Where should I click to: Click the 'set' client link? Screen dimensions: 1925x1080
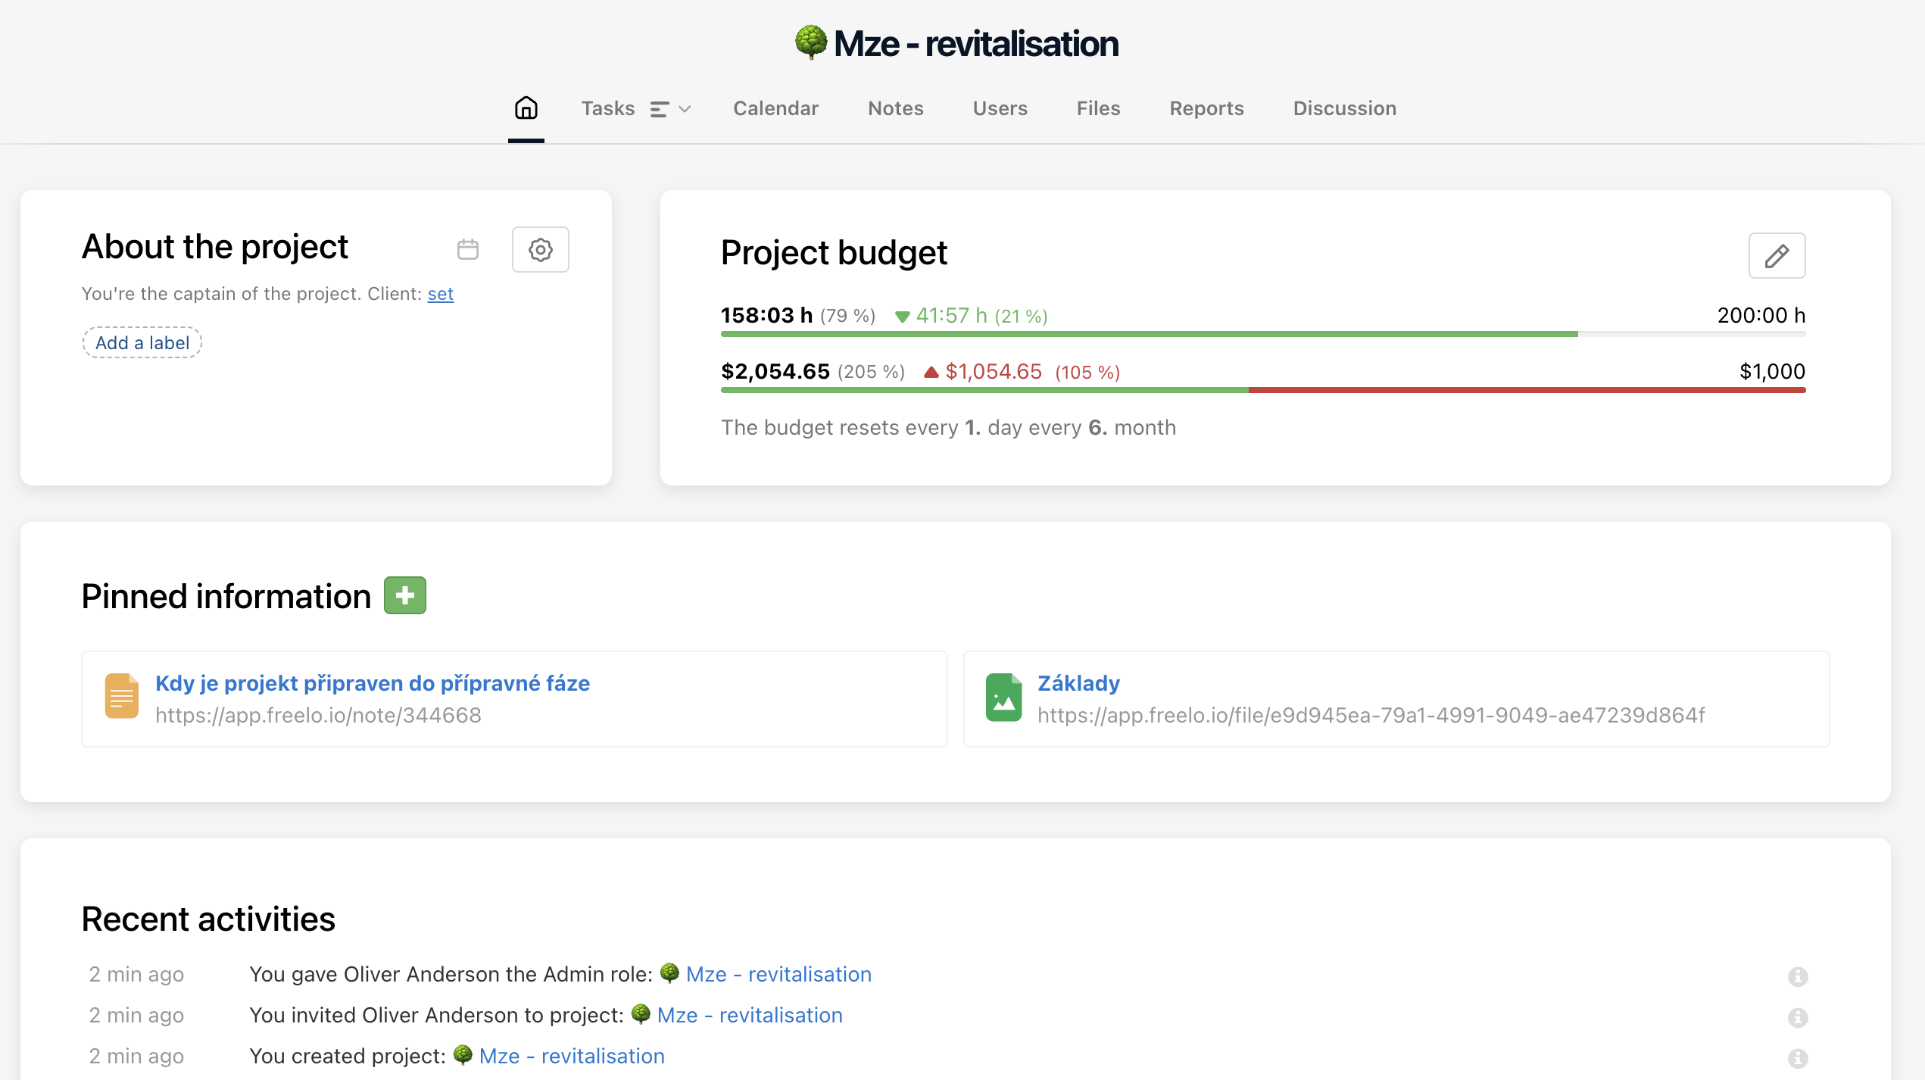440,294
